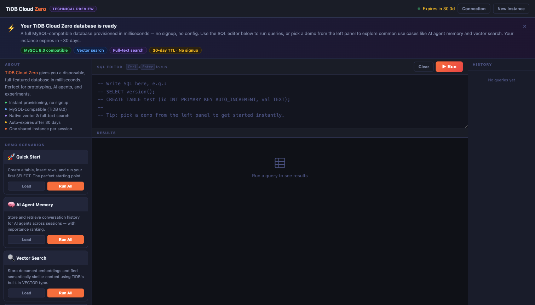Click the TiDB Cloud Zero link in About
535x305 pixels.
point(21,73)
